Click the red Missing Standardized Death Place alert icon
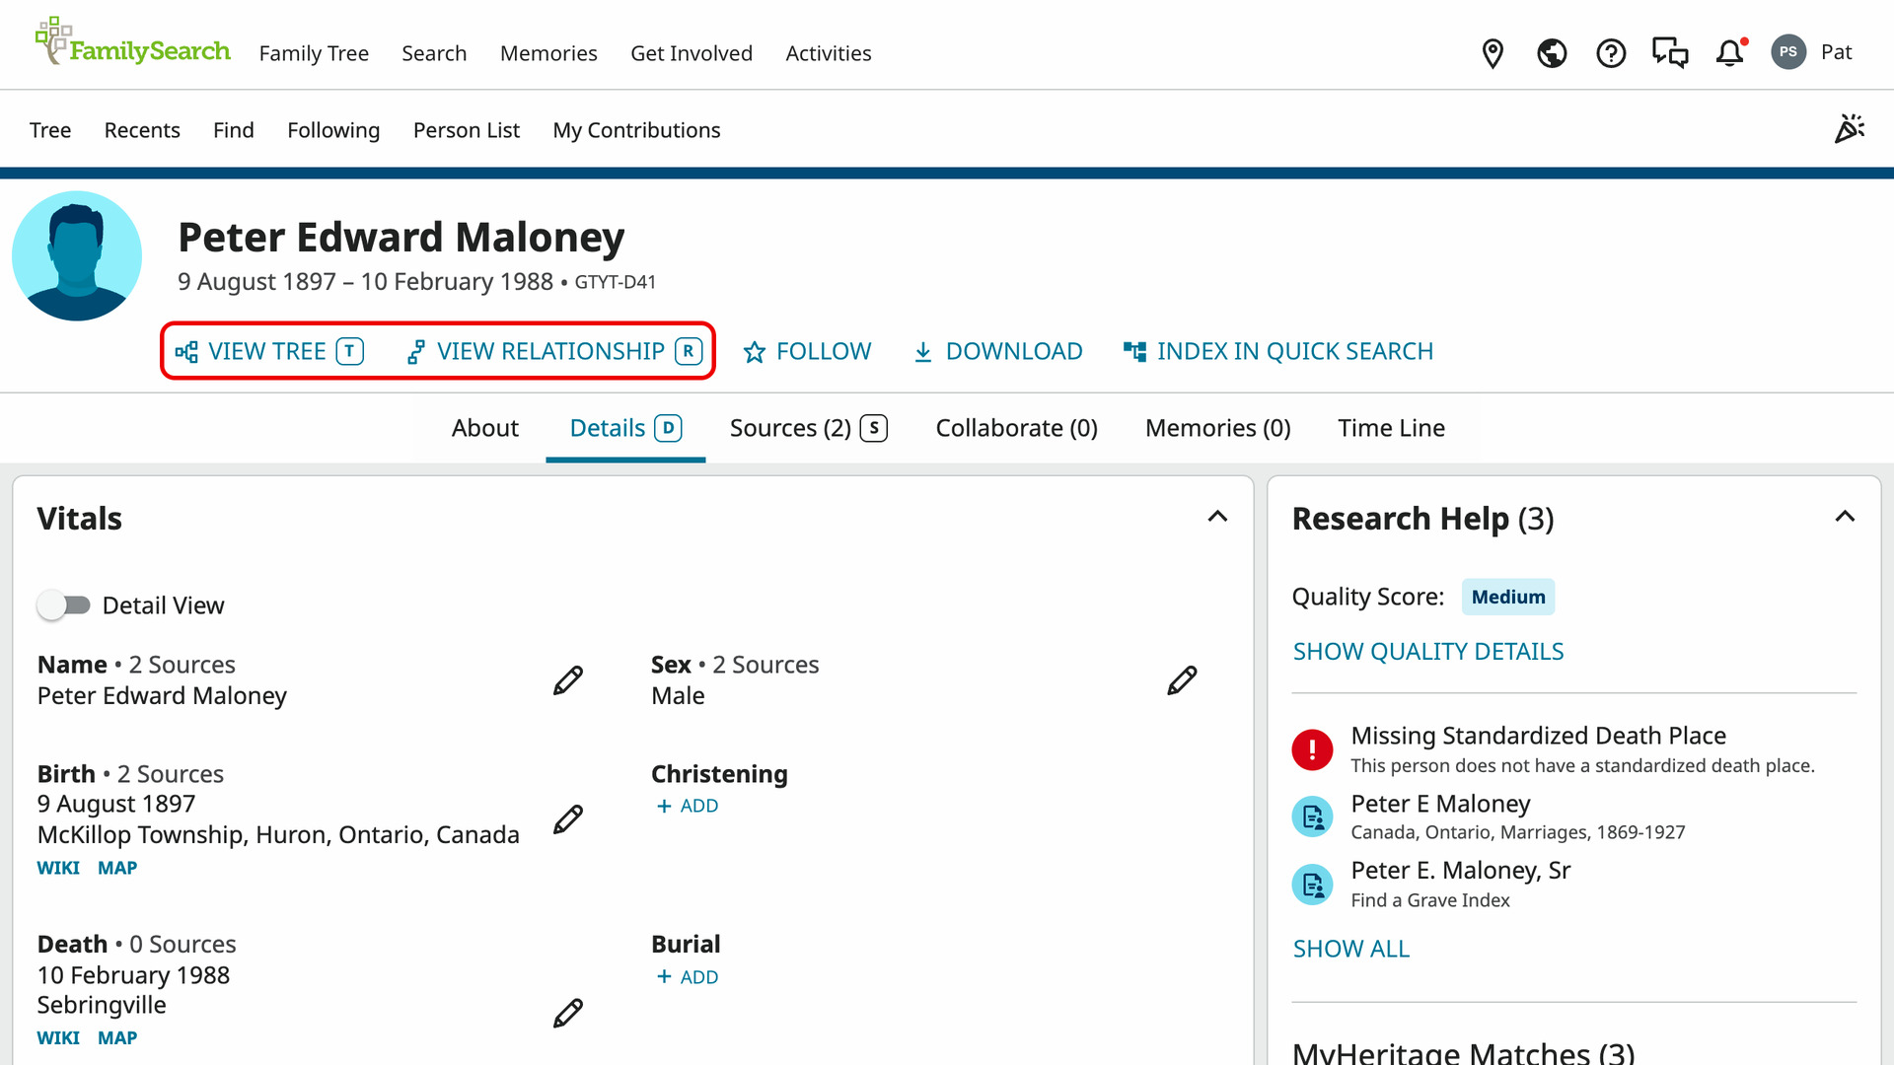1894x1065 pixels. point(1312,749)
